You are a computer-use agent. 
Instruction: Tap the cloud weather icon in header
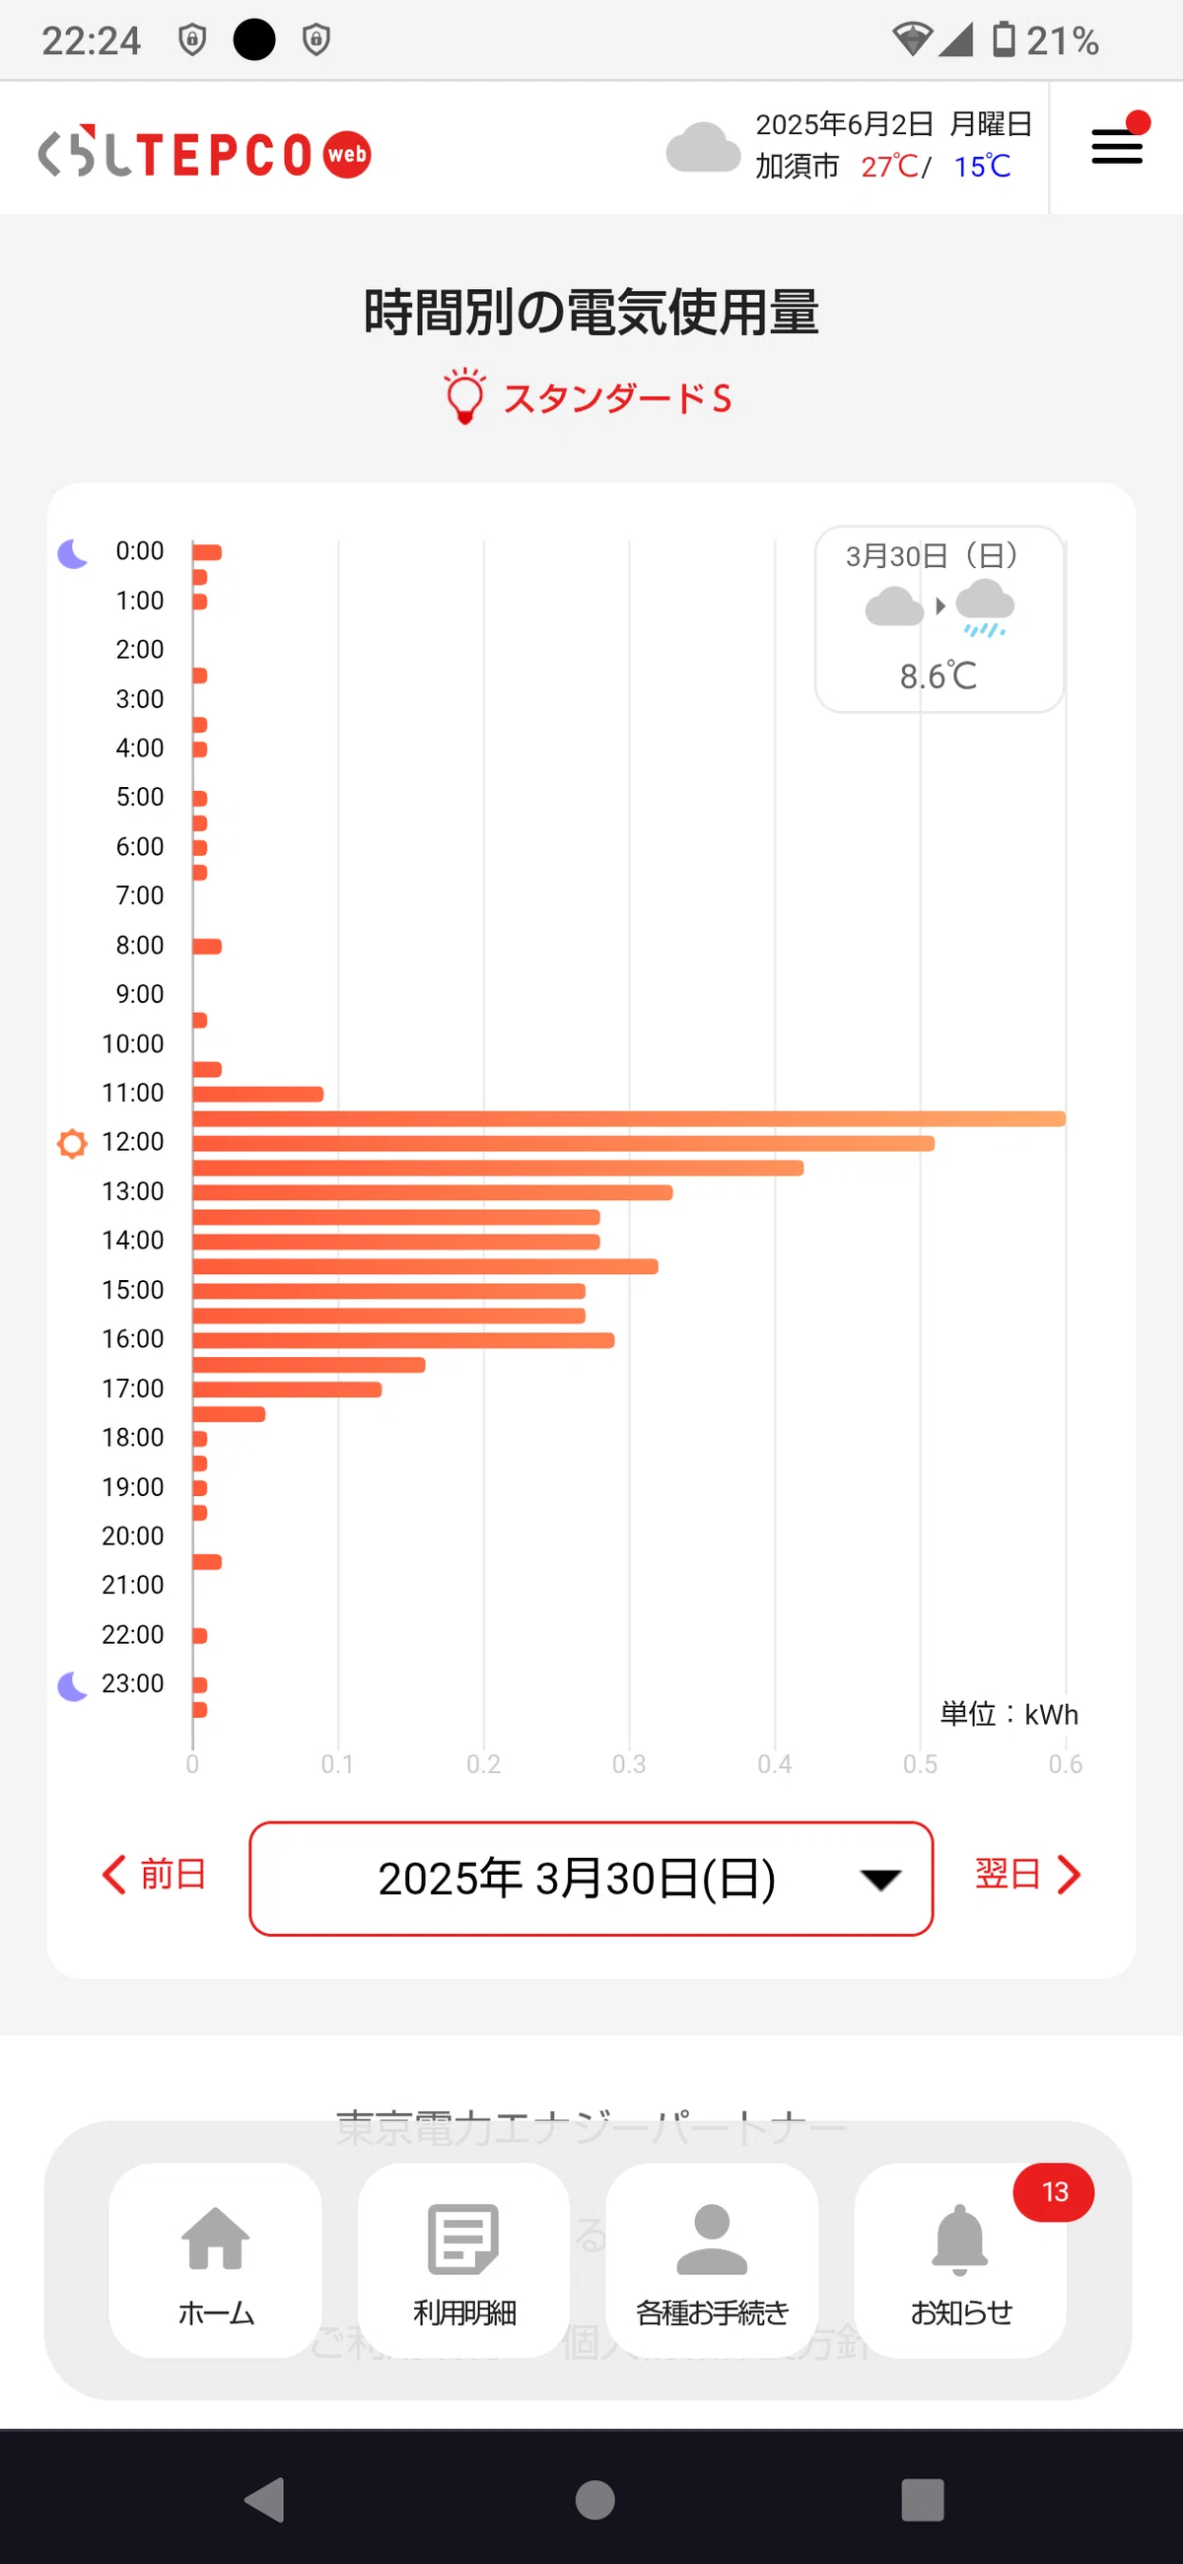coord(704,147)
